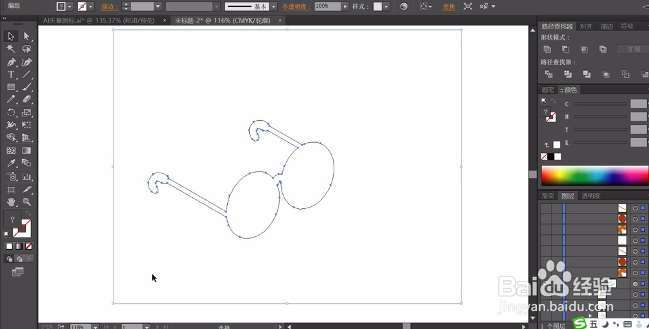649x329 pixels.
Task: Select the Selection tool (black arrow)
Action: [11, 36]
